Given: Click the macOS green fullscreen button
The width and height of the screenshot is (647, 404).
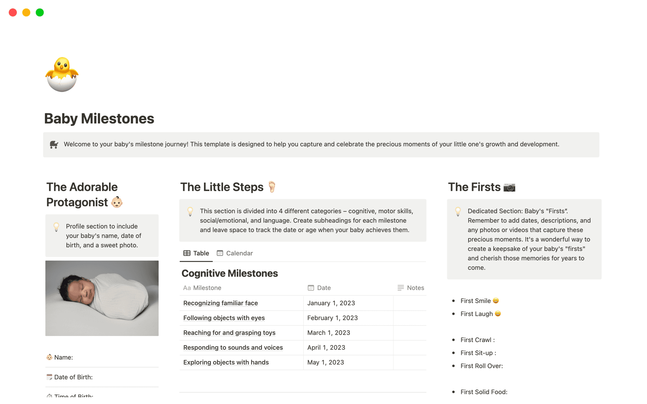Looking at the screenshot, I should click(40, 12).
